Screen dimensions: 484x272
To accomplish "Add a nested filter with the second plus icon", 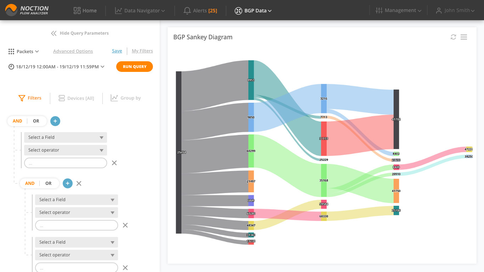I will pyautogui.click(x=68, y=183).
